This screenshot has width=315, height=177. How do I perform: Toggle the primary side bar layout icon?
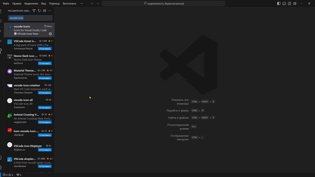pyautogui.click(x=279, y=3)
